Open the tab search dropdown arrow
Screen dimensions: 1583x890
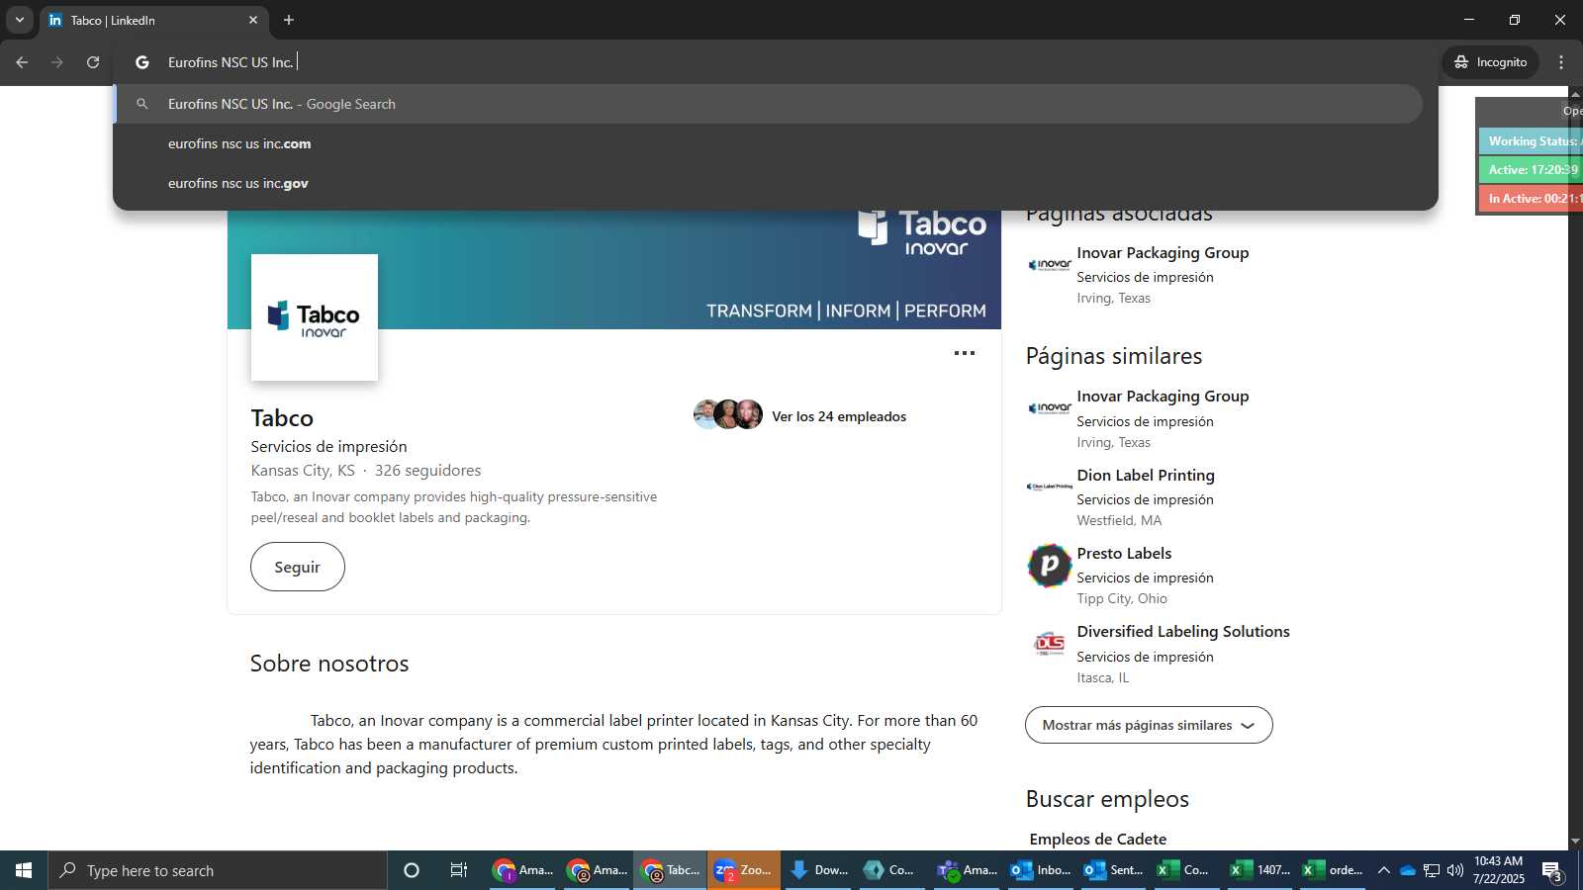click(x=19, y=20)
